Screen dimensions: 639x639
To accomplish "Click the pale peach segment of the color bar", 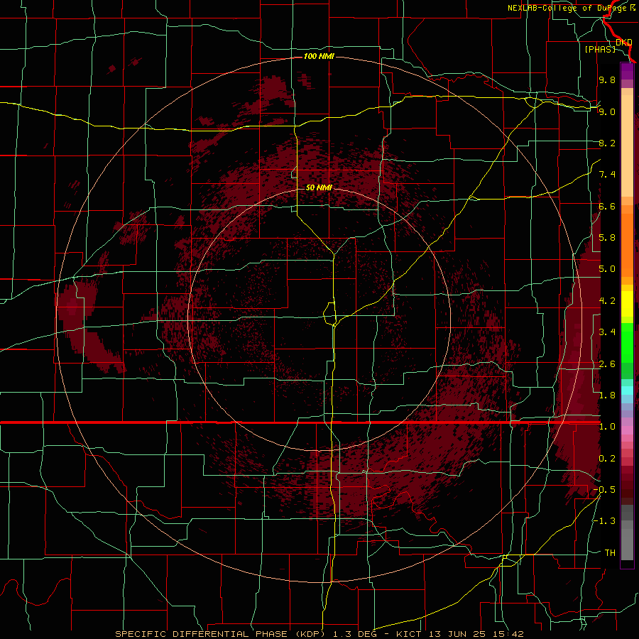I will [627, 146].
